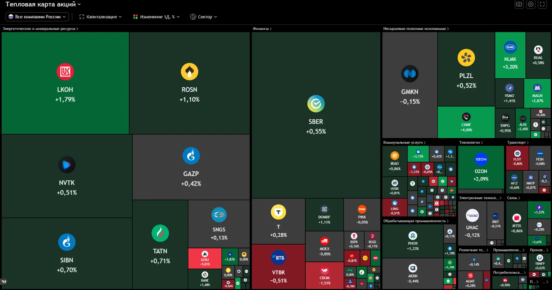Click the SBER logo icon

tap(316, 103)
